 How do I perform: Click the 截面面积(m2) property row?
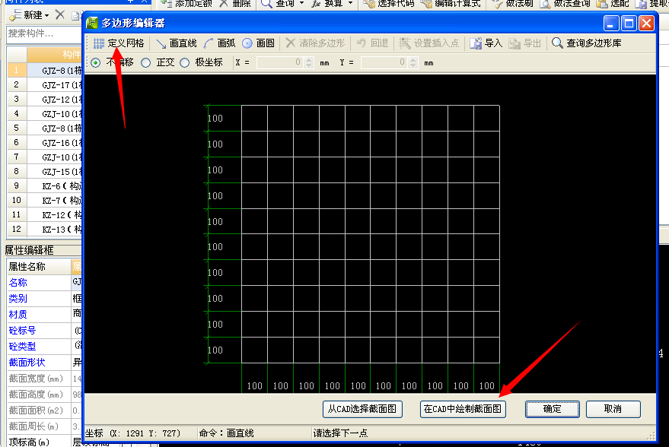(x=44, y=411)
